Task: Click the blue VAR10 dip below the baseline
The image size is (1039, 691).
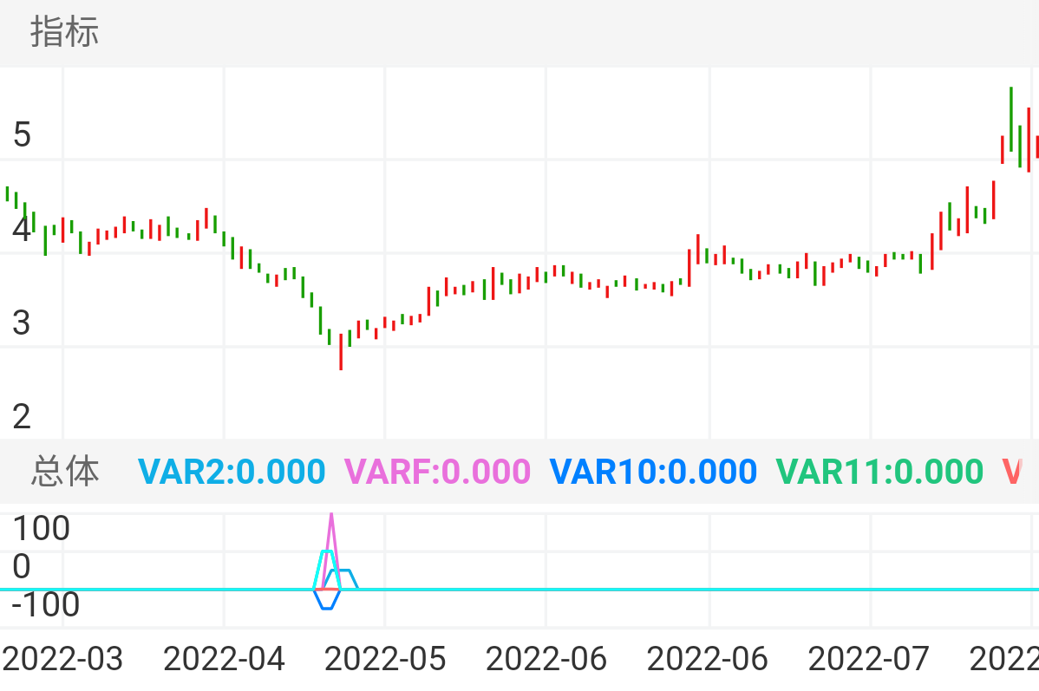Action: point(326,606)
